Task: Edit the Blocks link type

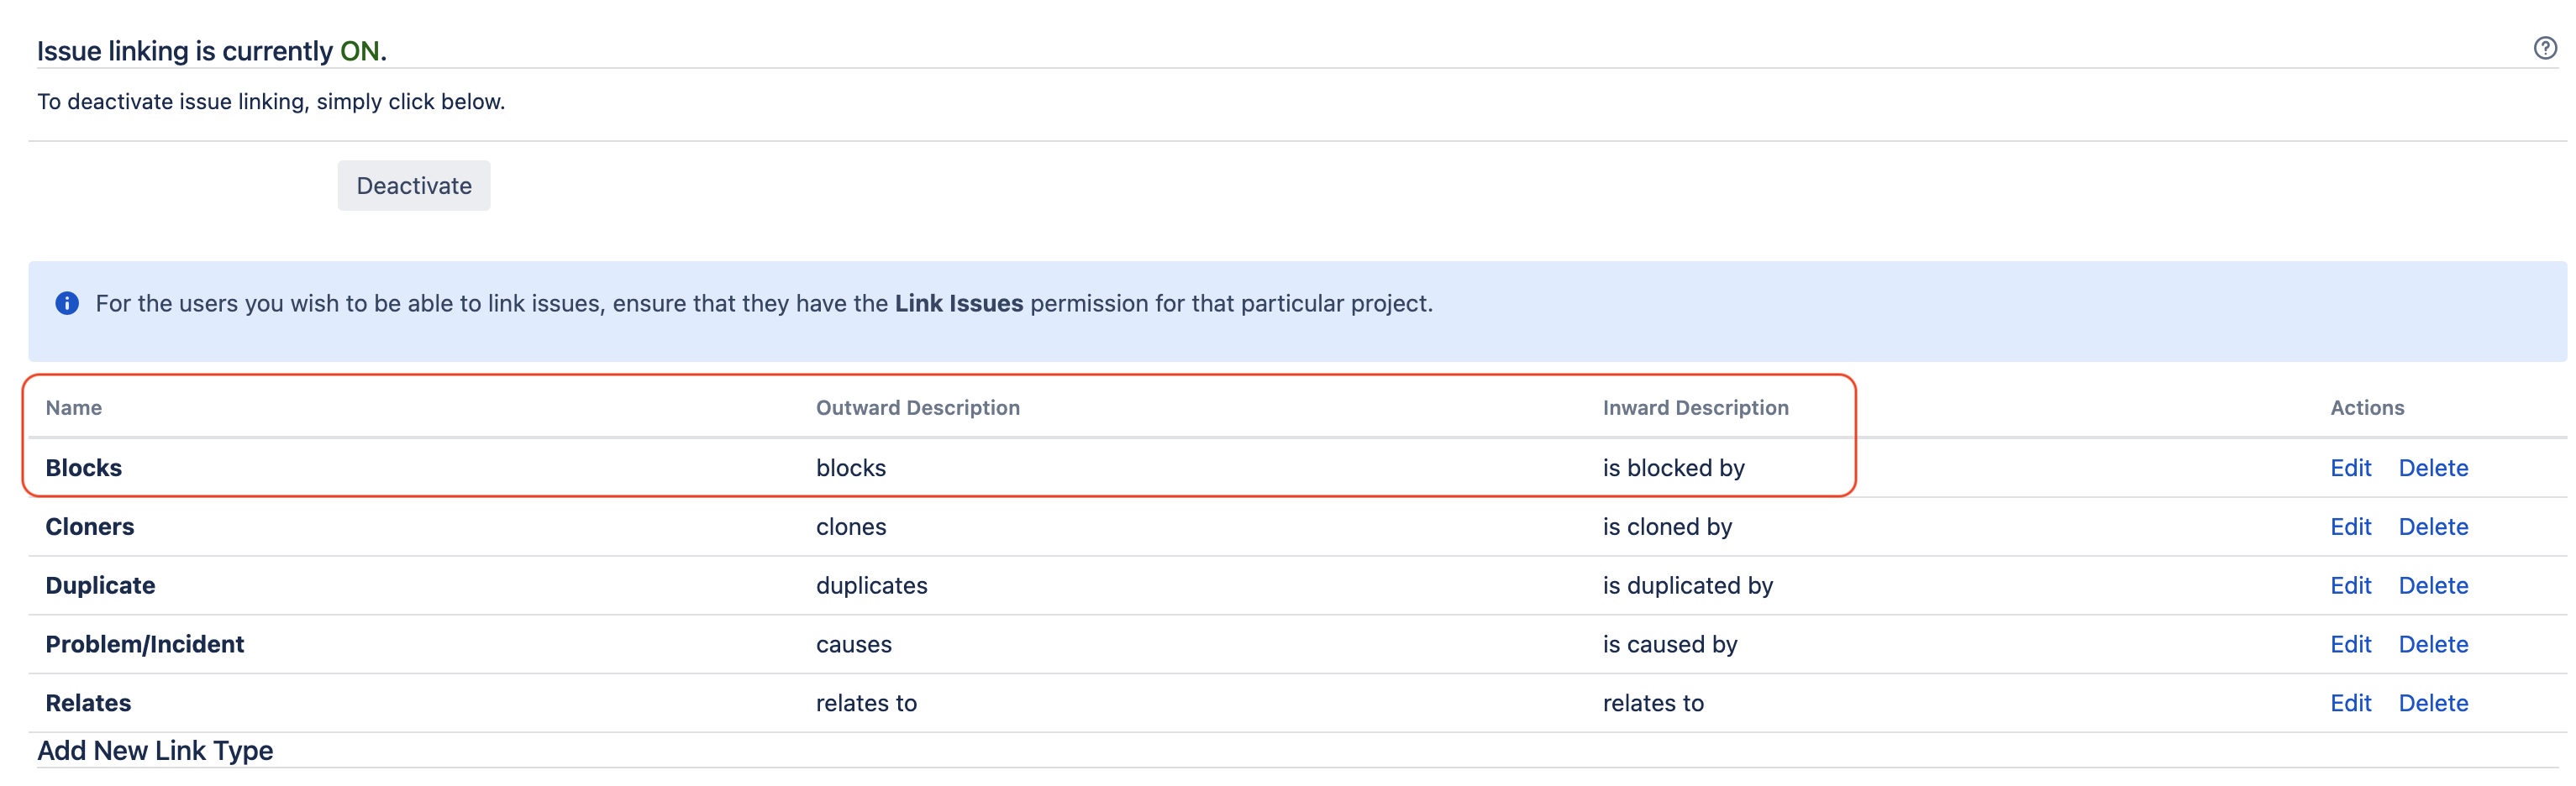Action: [2351, 467]
